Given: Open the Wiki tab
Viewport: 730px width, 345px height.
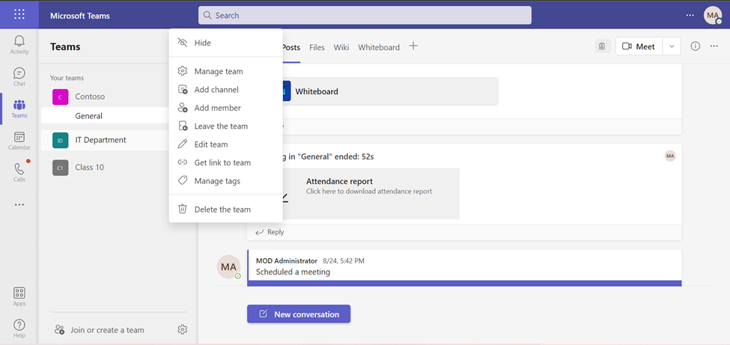Looking at the screenshot, I should click(x=341, y=47).
